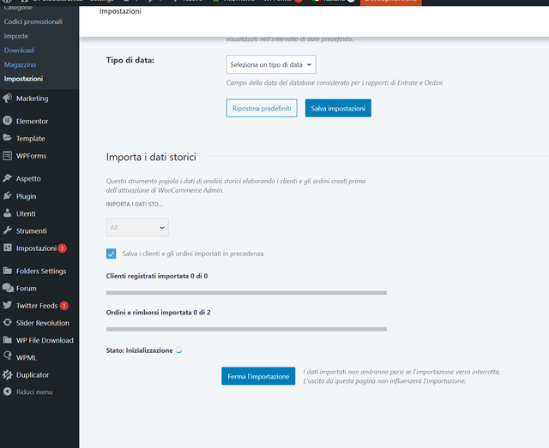The image size is (549, 448).
Task: Open the Marketing menu megaphone icon
Action: click(x=8, y=99)
